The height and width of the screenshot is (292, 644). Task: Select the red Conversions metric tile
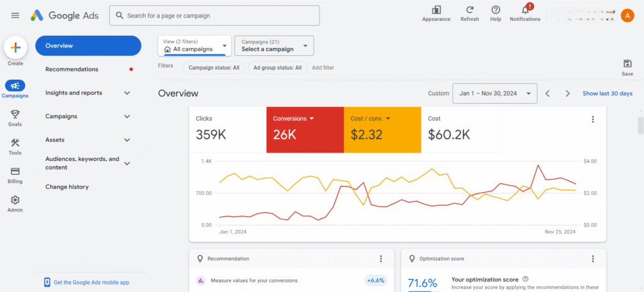(x=305, y=129)
